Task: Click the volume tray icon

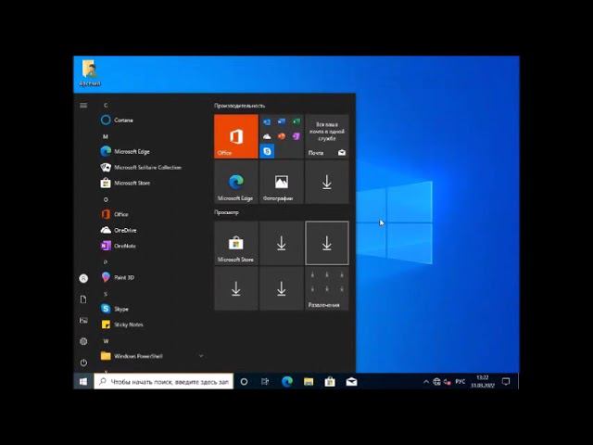Action: tap(448, 382)
